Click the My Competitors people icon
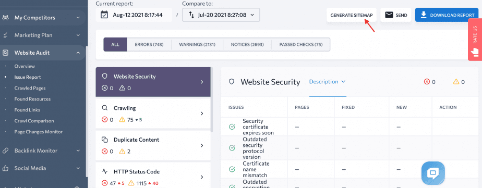The height and width of the screenshot is (188, 482). (5, 18)
